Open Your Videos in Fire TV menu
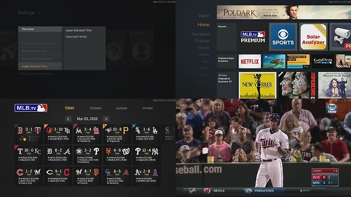Image resolution: width=351 pixels, height=197 pixels. (200, 34)
